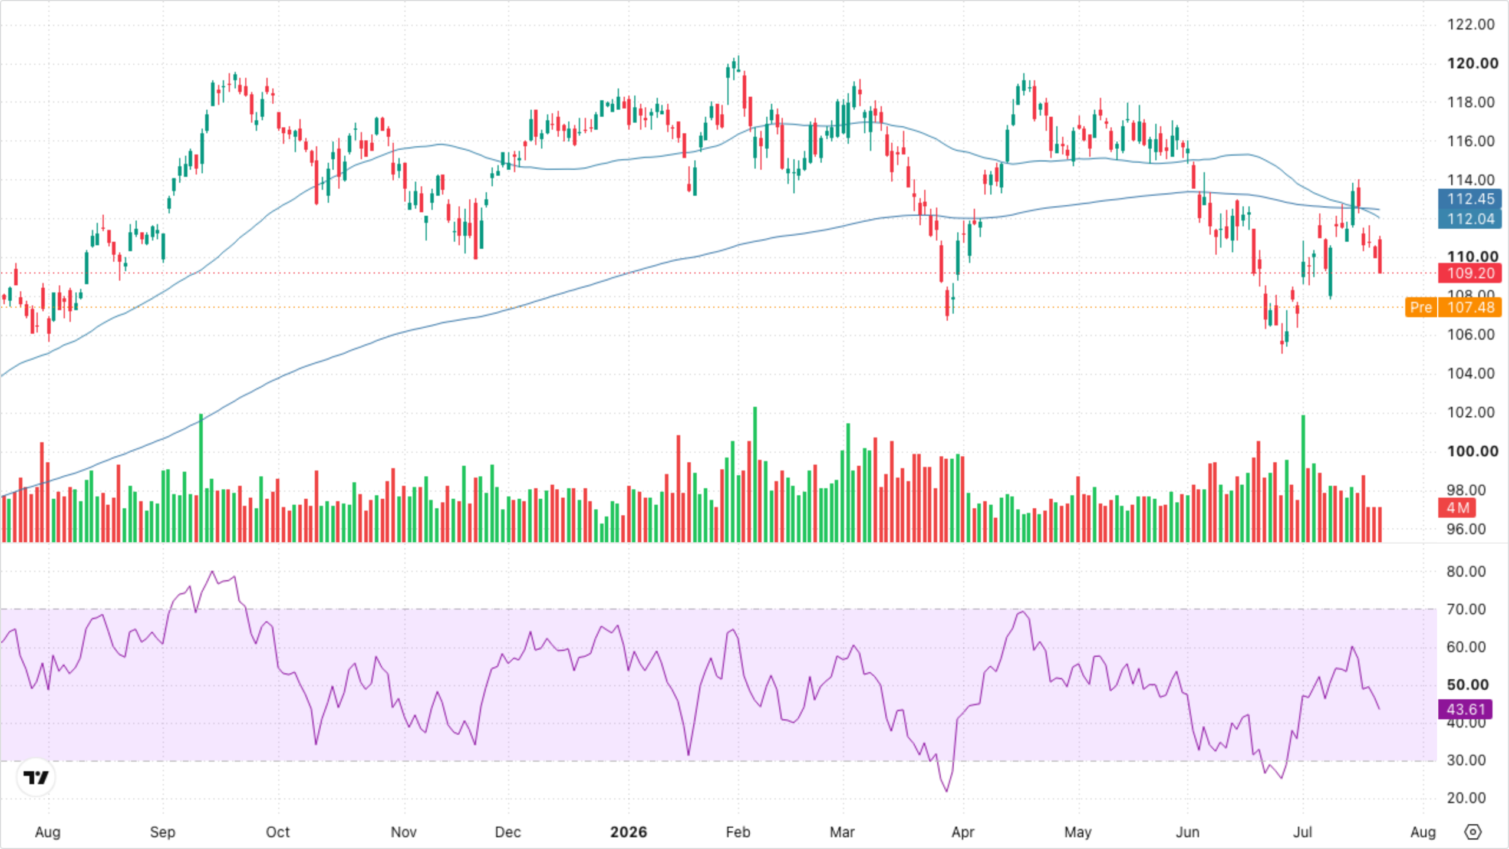The width and height of the screenshot is (1509, 849).
Task: Click the red 4 M volume label
Action: click(1457, 508)
